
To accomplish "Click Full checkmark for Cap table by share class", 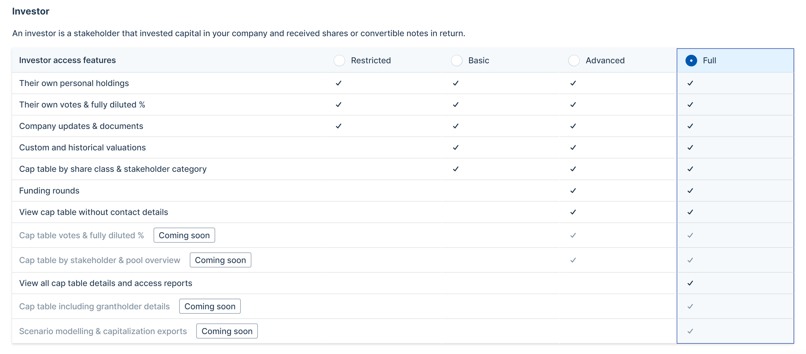I will pyautogui.click(x=691, y=169).
